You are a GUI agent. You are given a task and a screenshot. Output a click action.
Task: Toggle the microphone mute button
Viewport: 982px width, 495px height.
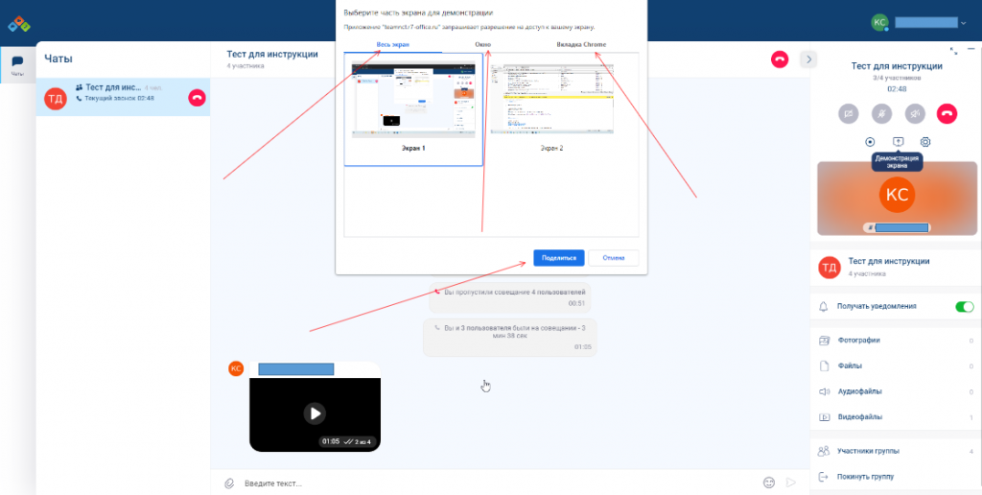click(x=881, y=113)
